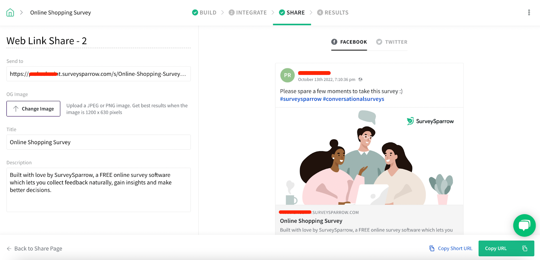Click the Change Image button

(33, 109)
